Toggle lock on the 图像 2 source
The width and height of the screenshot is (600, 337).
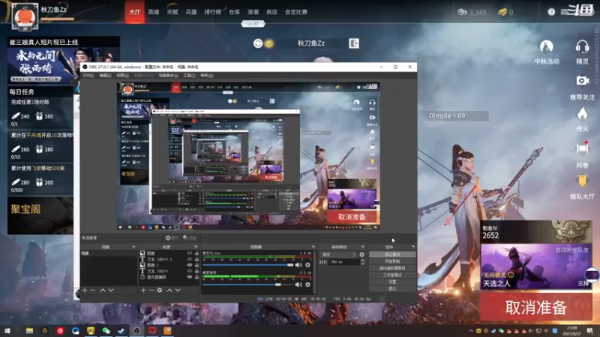(x=196, y=265)
